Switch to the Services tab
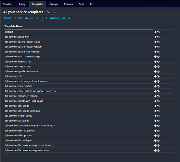180x162 pixels. (x=8, y=4)
